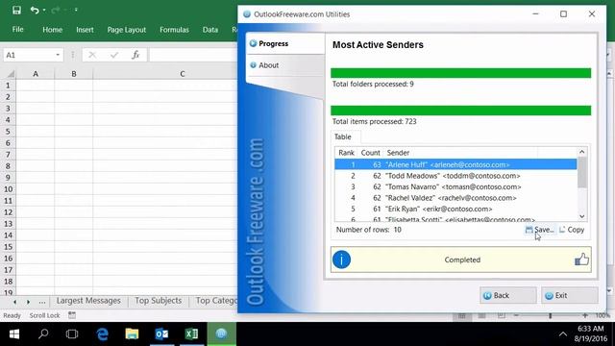The image size is (615, 346).
Task: Open the Largest Messages sheet tab
Action: pos(88,301)
